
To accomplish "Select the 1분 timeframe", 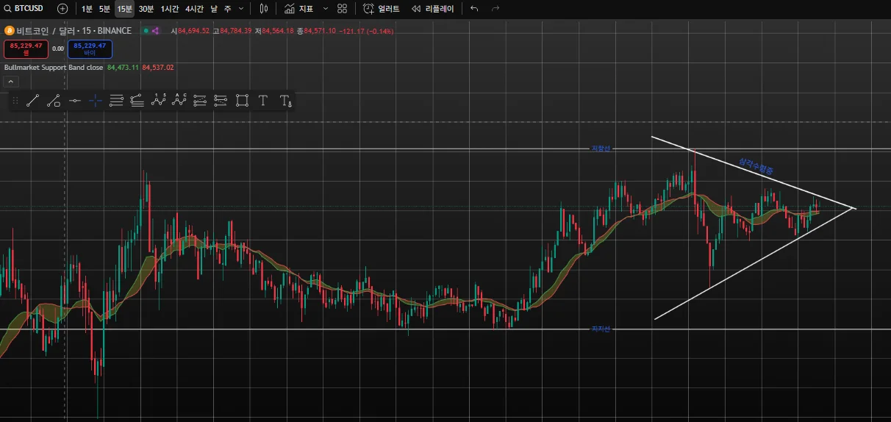I will (87, 9).
